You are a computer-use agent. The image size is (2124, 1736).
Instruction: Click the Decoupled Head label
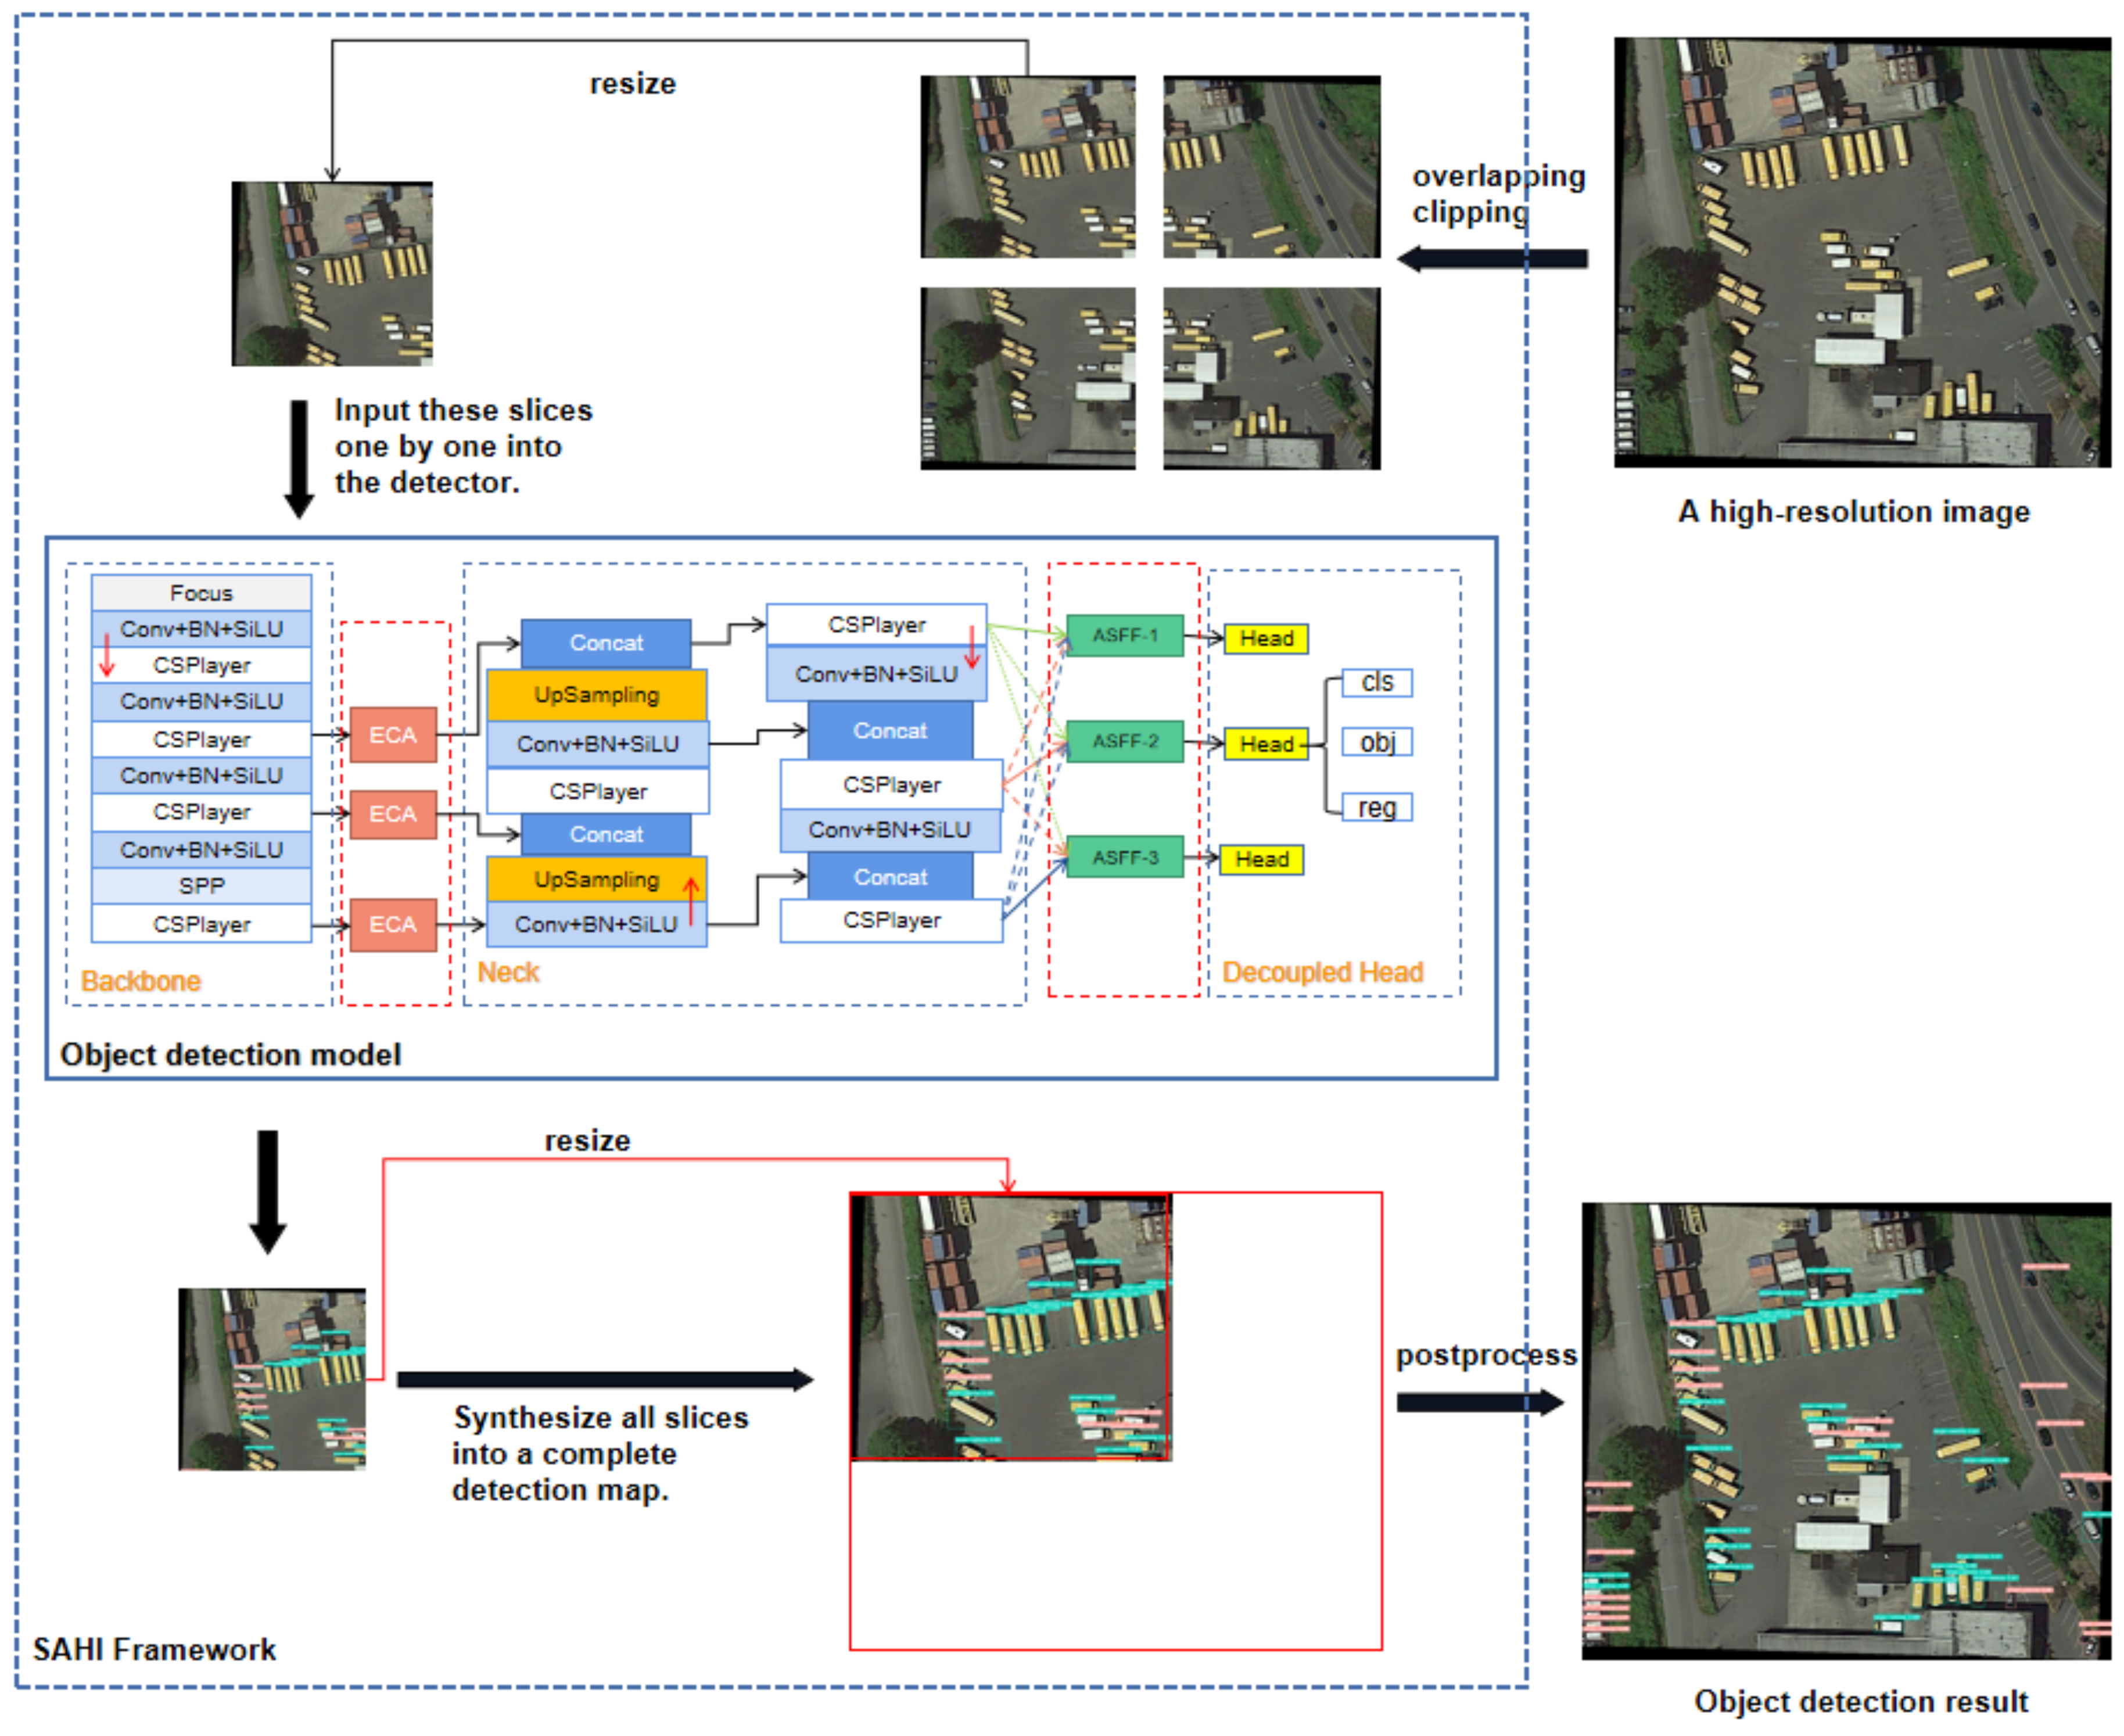click(x=1322, y=972)
